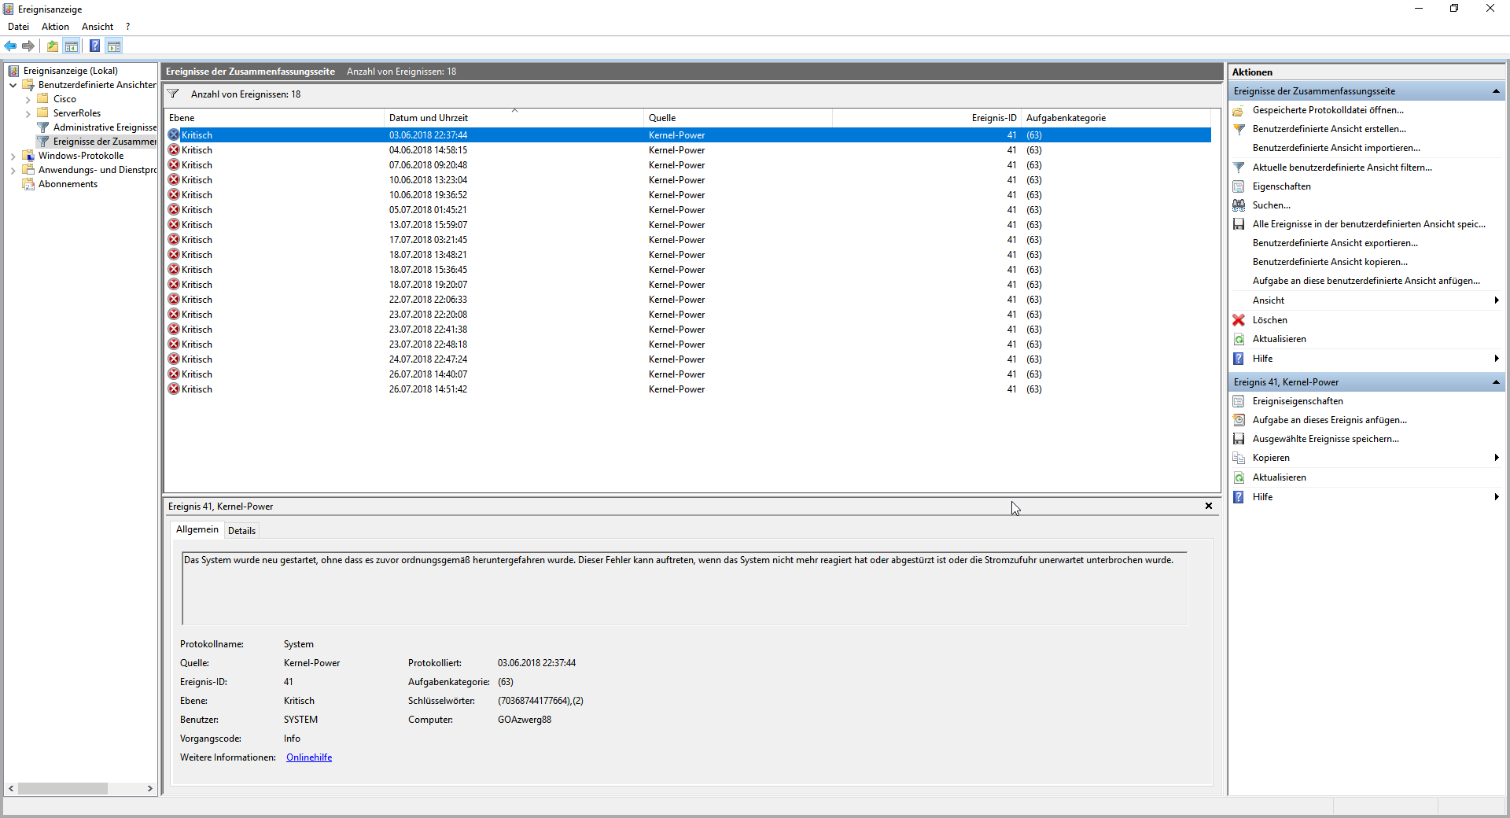Click the Forward arrow toolbar icon
The width and height of the screenshot is (1510, 818).
coord(28,46)
